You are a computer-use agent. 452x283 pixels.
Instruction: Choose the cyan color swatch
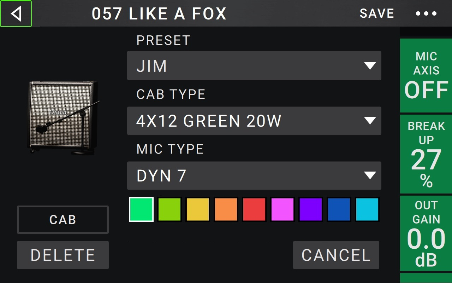367,209
